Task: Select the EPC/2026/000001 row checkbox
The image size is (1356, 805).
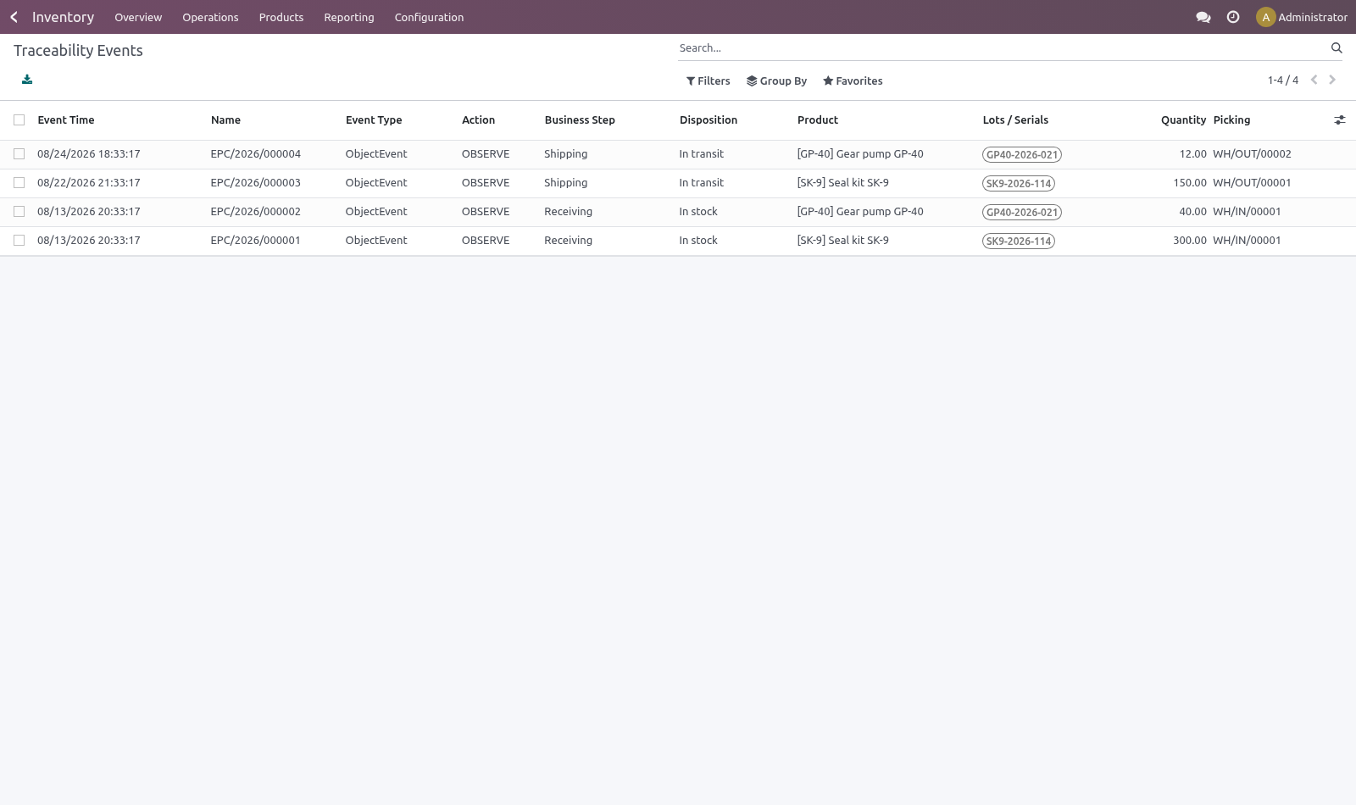Action: pos(19,241)
